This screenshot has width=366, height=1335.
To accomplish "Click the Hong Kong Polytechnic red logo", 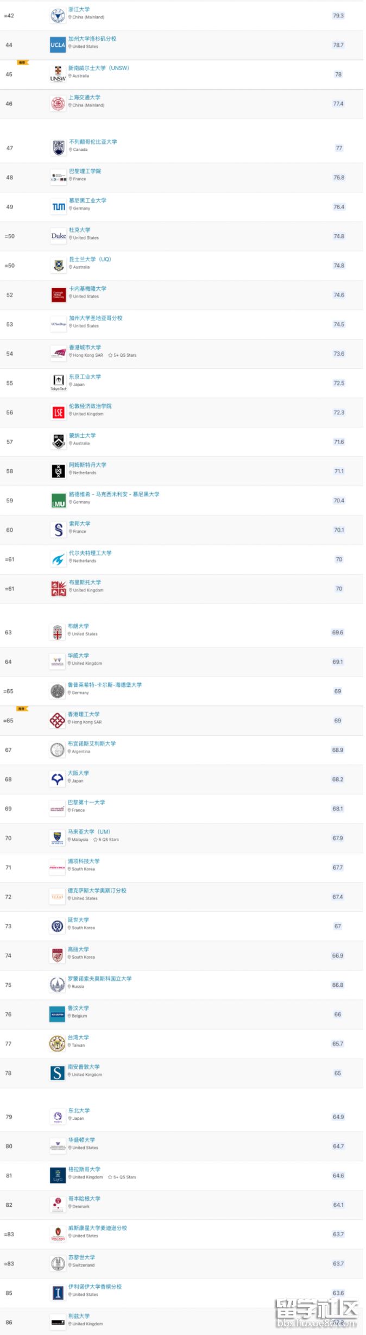I will pos(57,721).
